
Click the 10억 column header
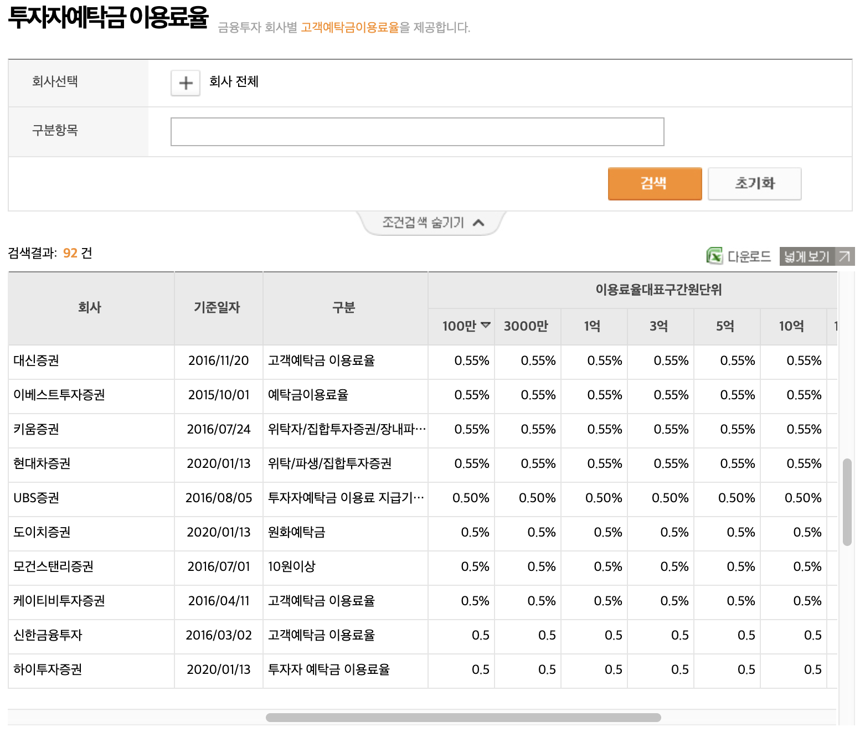point(793,326)
